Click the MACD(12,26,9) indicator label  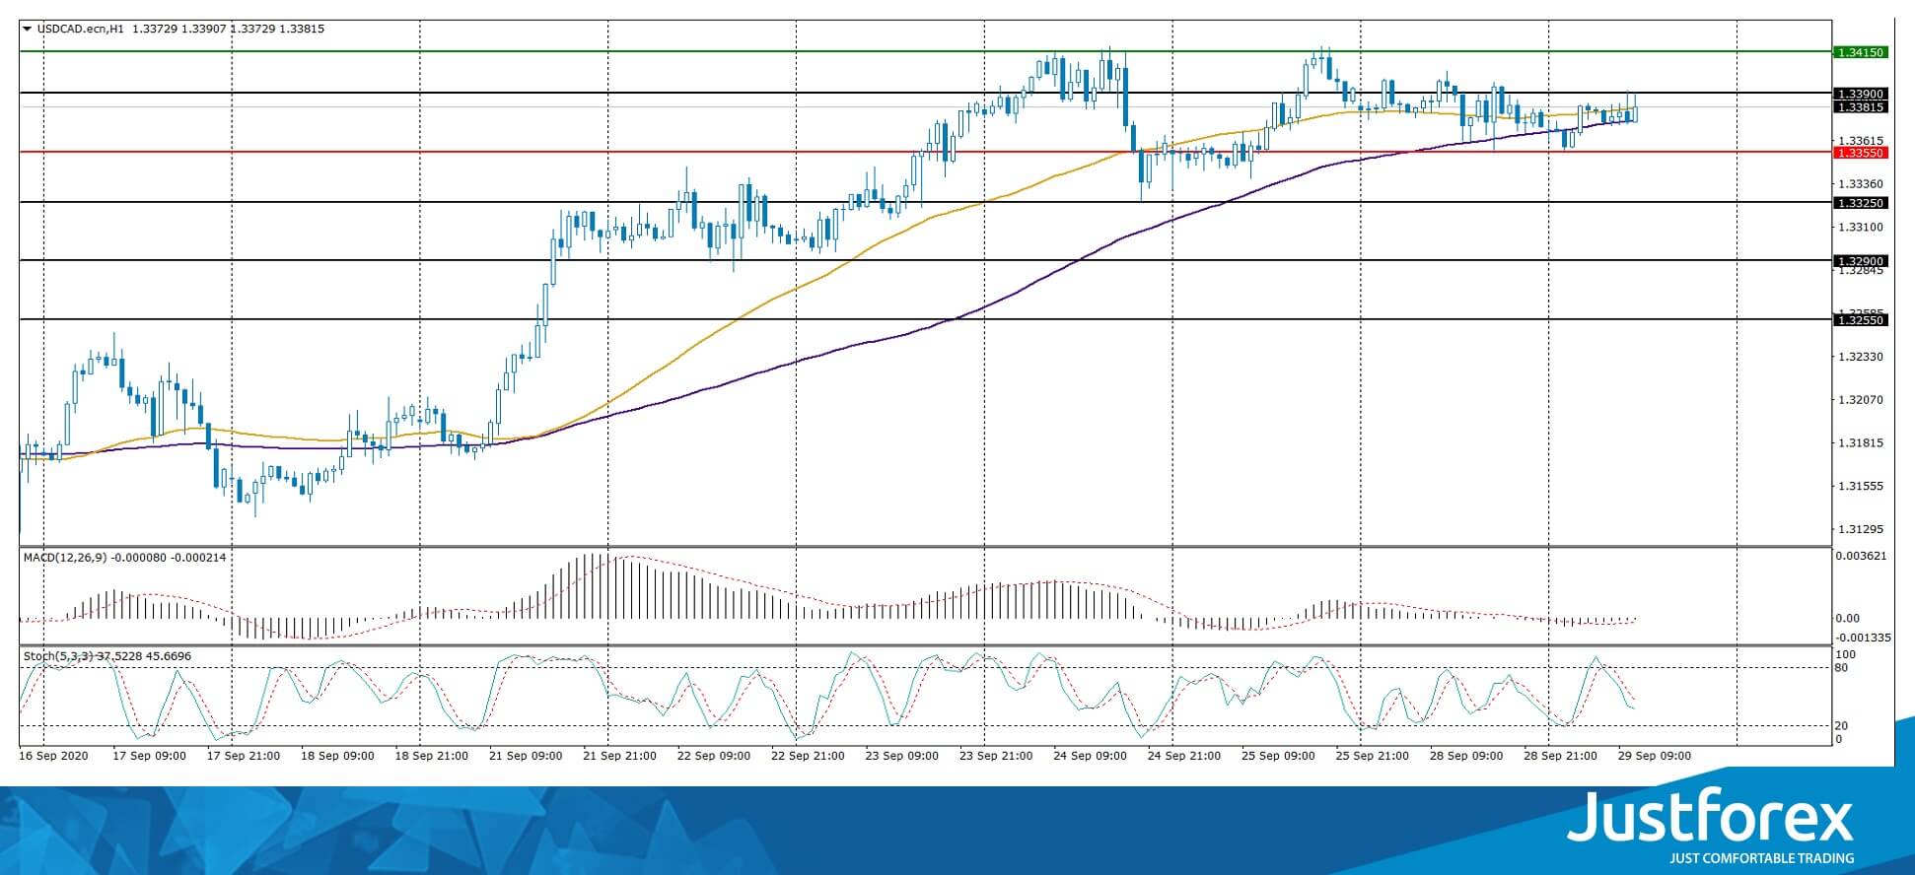[x=65, y=558]
